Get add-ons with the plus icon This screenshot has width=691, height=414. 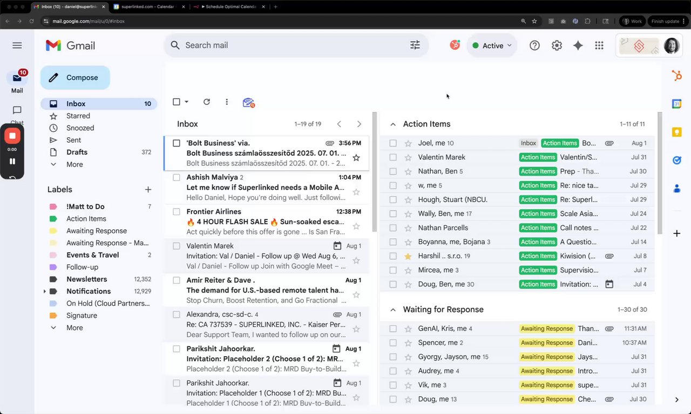coord(676,233)
